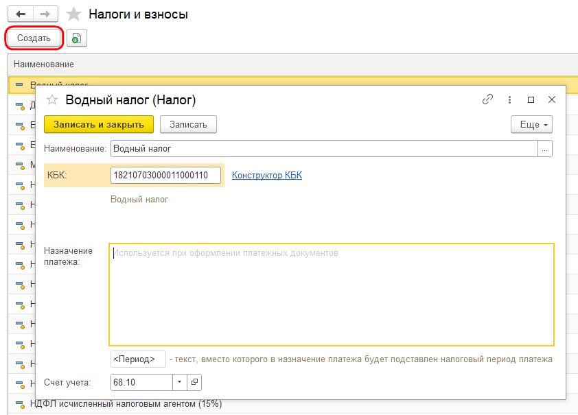
Task: Open the ellipsis button beside Наименование field
Action: coord(545,148)
